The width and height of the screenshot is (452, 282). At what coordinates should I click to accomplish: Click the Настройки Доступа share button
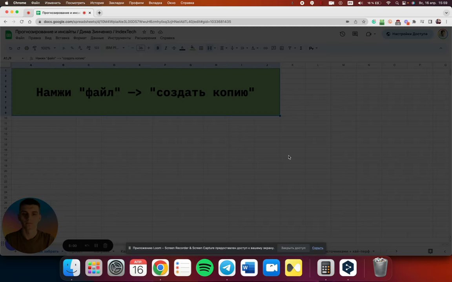point(408,34)
